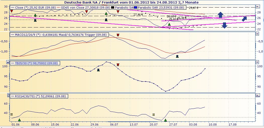
Task: Select red sell marker near 27.06 in price chart
Action: [86, 12]
